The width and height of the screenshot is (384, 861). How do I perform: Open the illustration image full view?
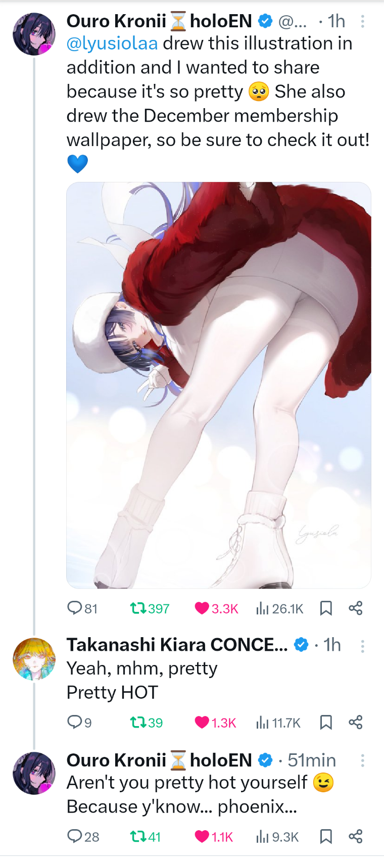click(219, 385)
